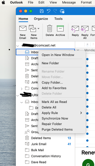Select the second account Archive folder icon
The width and height of the screenshot is (95, 166).
(27, 120)
